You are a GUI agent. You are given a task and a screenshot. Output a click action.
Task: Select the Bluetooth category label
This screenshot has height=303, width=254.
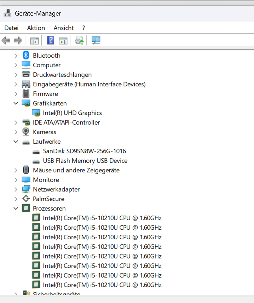(47, 56)
